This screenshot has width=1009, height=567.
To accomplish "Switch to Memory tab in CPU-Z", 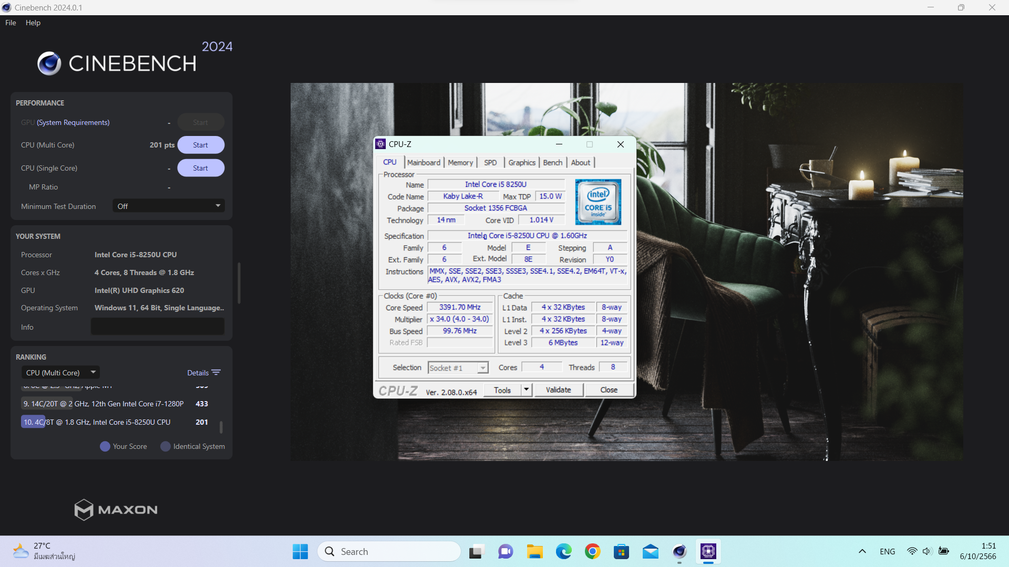I will (460, 163).
